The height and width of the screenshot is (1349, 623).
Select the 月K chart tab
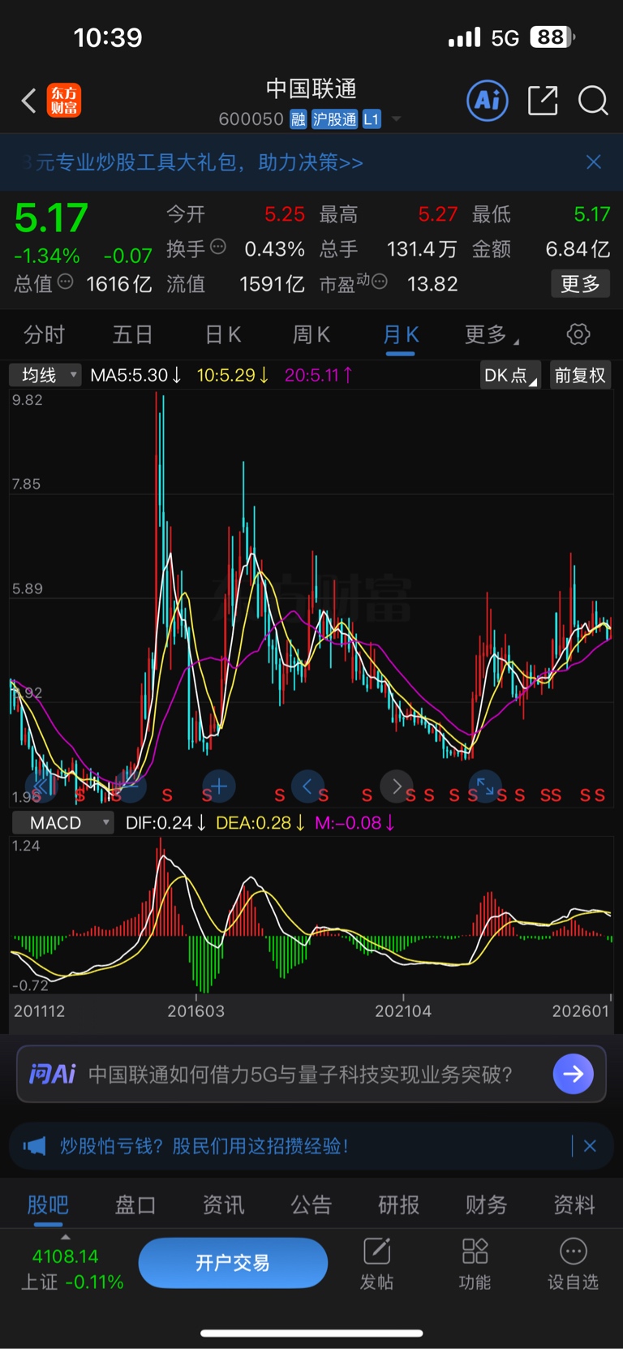(x=401, y=336)
